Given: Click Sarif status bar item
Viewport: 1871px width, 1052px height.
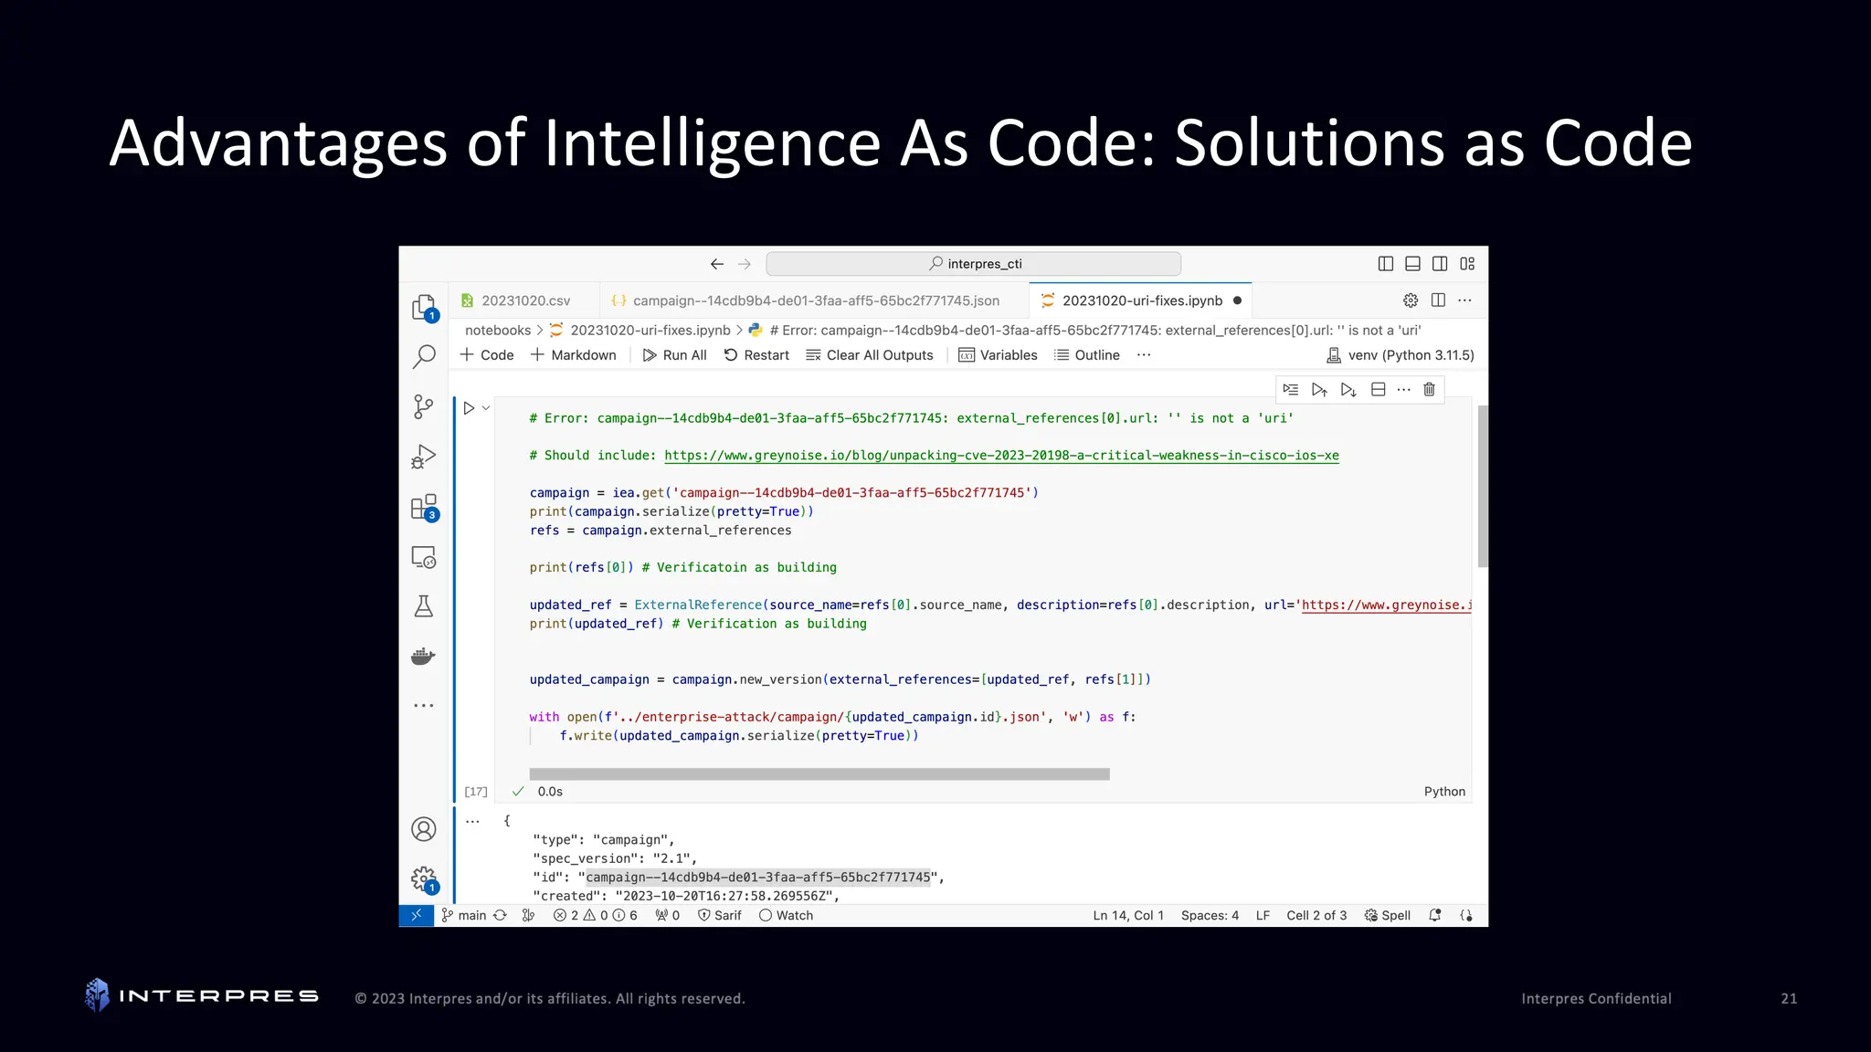Looking at the screenshot, I should coord(720,915).
